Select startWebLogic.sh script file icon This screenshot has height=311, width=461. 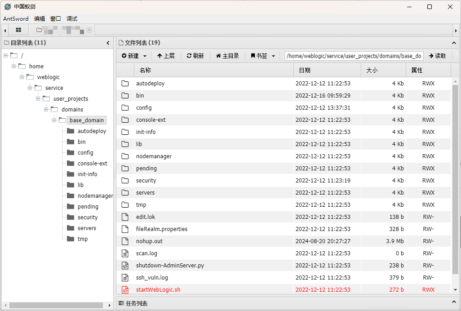click(125, 290)
